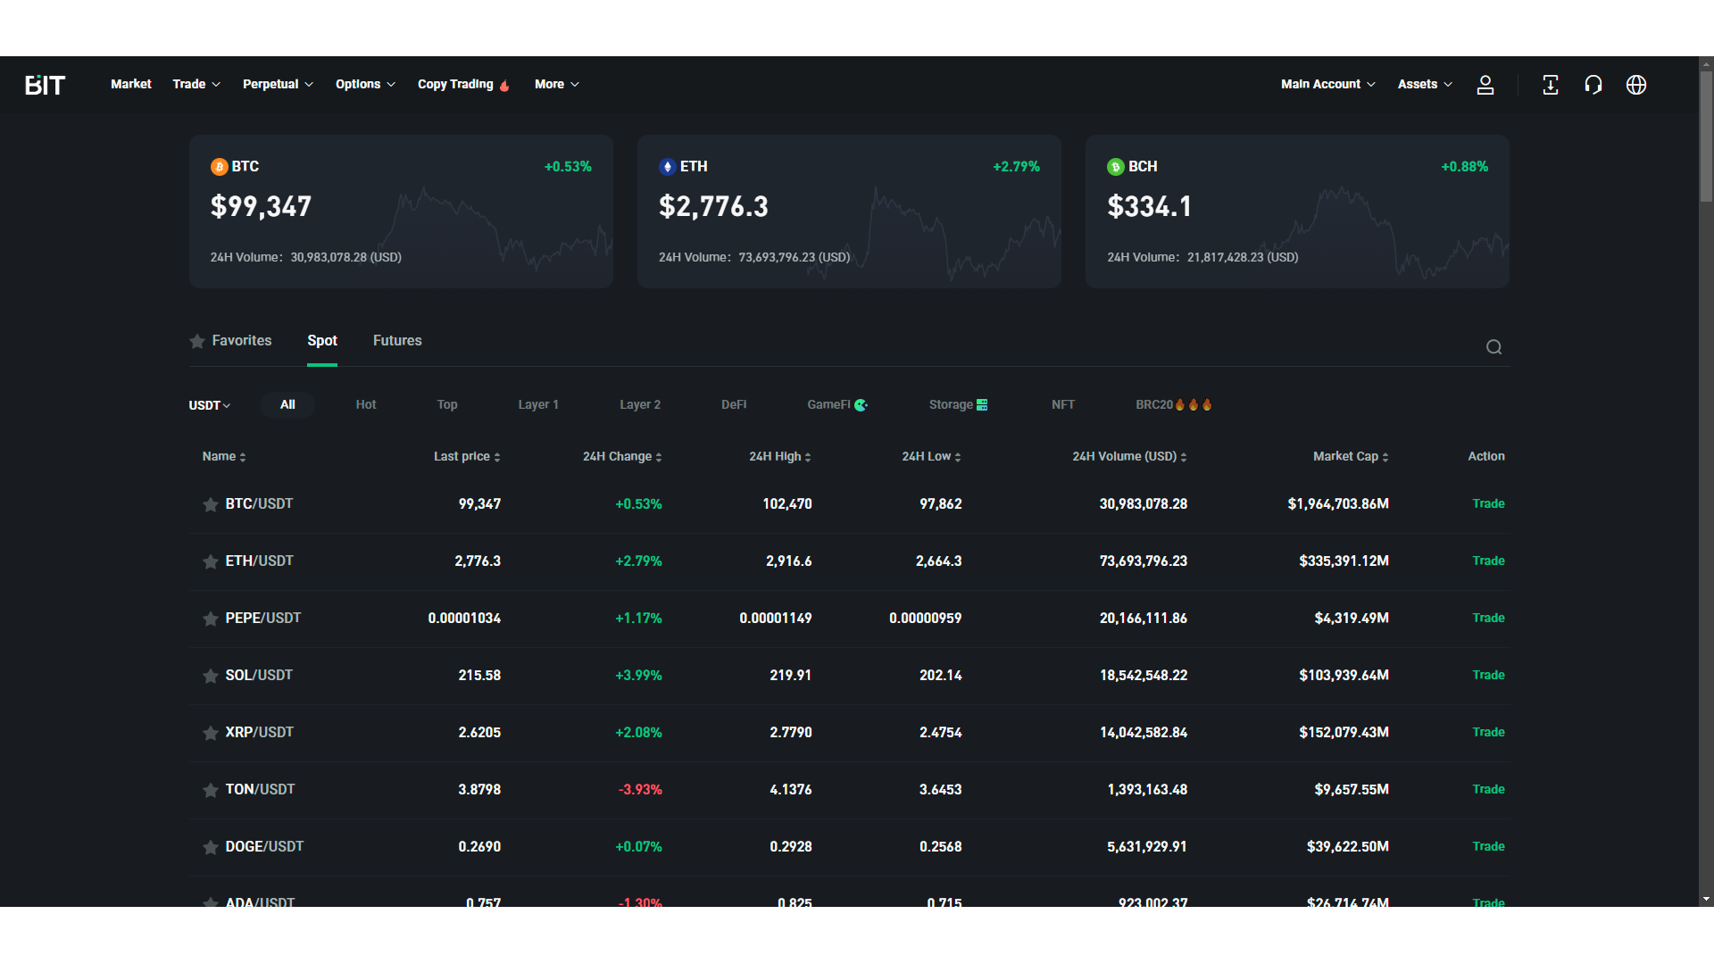Click the Favorites tab star icon
This screenshot has height=964, width=1714.
[197, 341]
